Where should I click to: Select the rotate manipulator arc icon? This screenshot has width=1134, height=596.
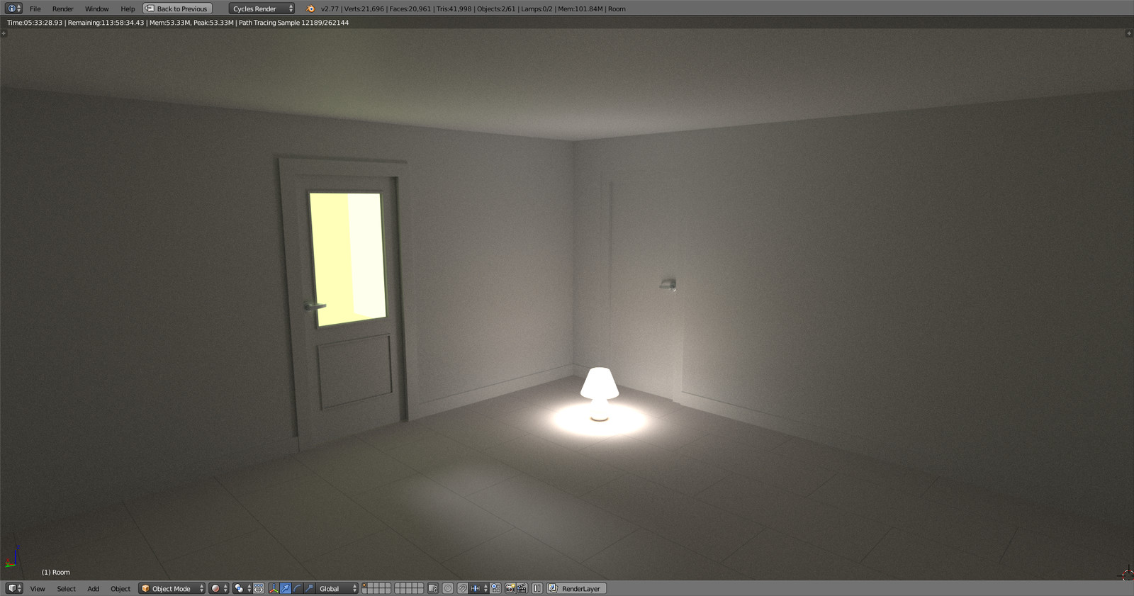tap(298, 588)
